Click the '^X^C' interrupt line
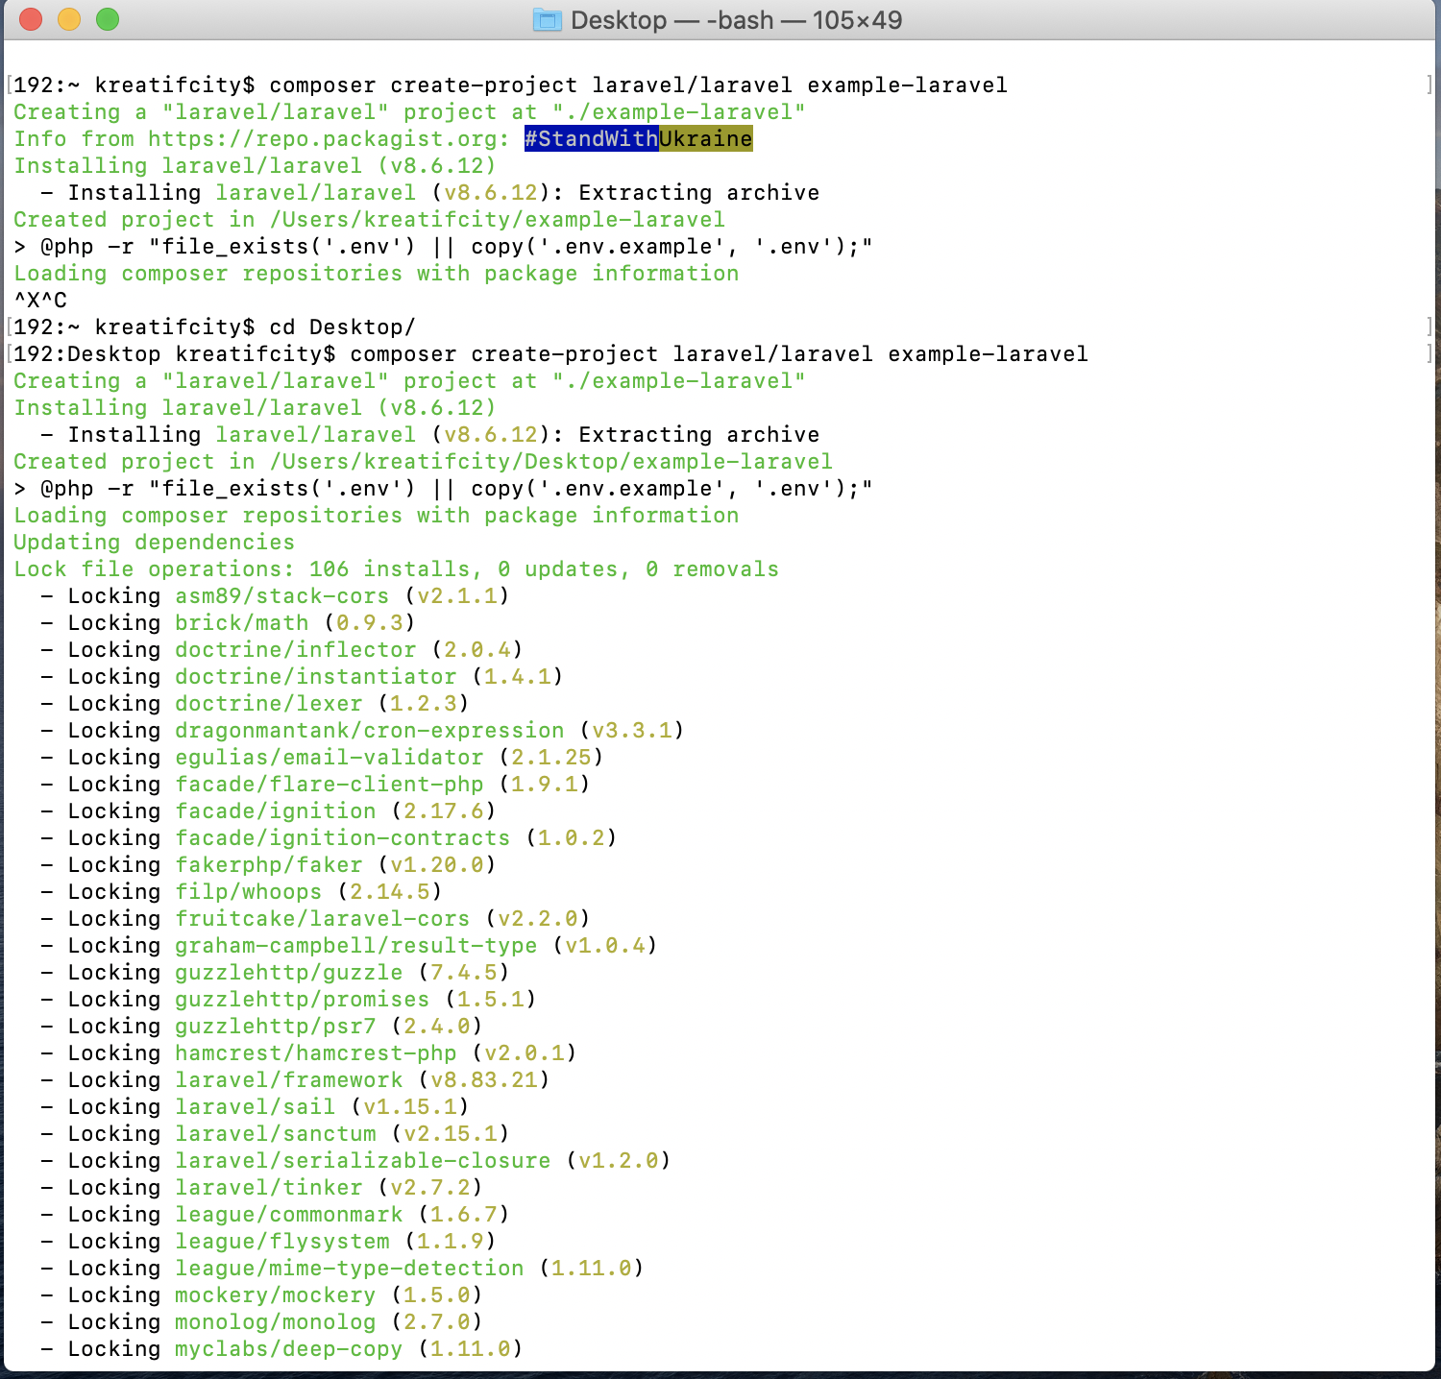Viewport: 1441px width, 1379px height. (40, 301)
